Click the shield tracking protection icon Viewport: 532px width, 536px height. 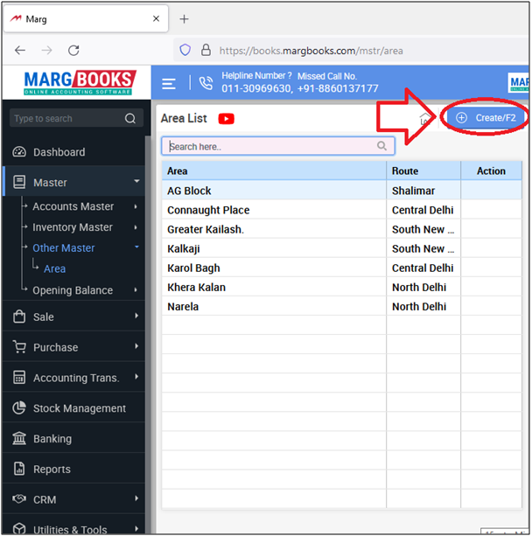click(185, 50)
